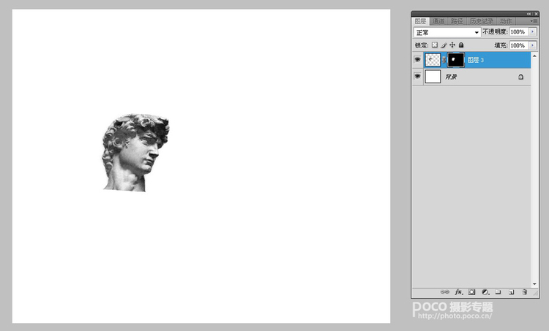Click the add layer mask icon
The image size is (549, 331).
pyautogui.click(x=471, y=292)
